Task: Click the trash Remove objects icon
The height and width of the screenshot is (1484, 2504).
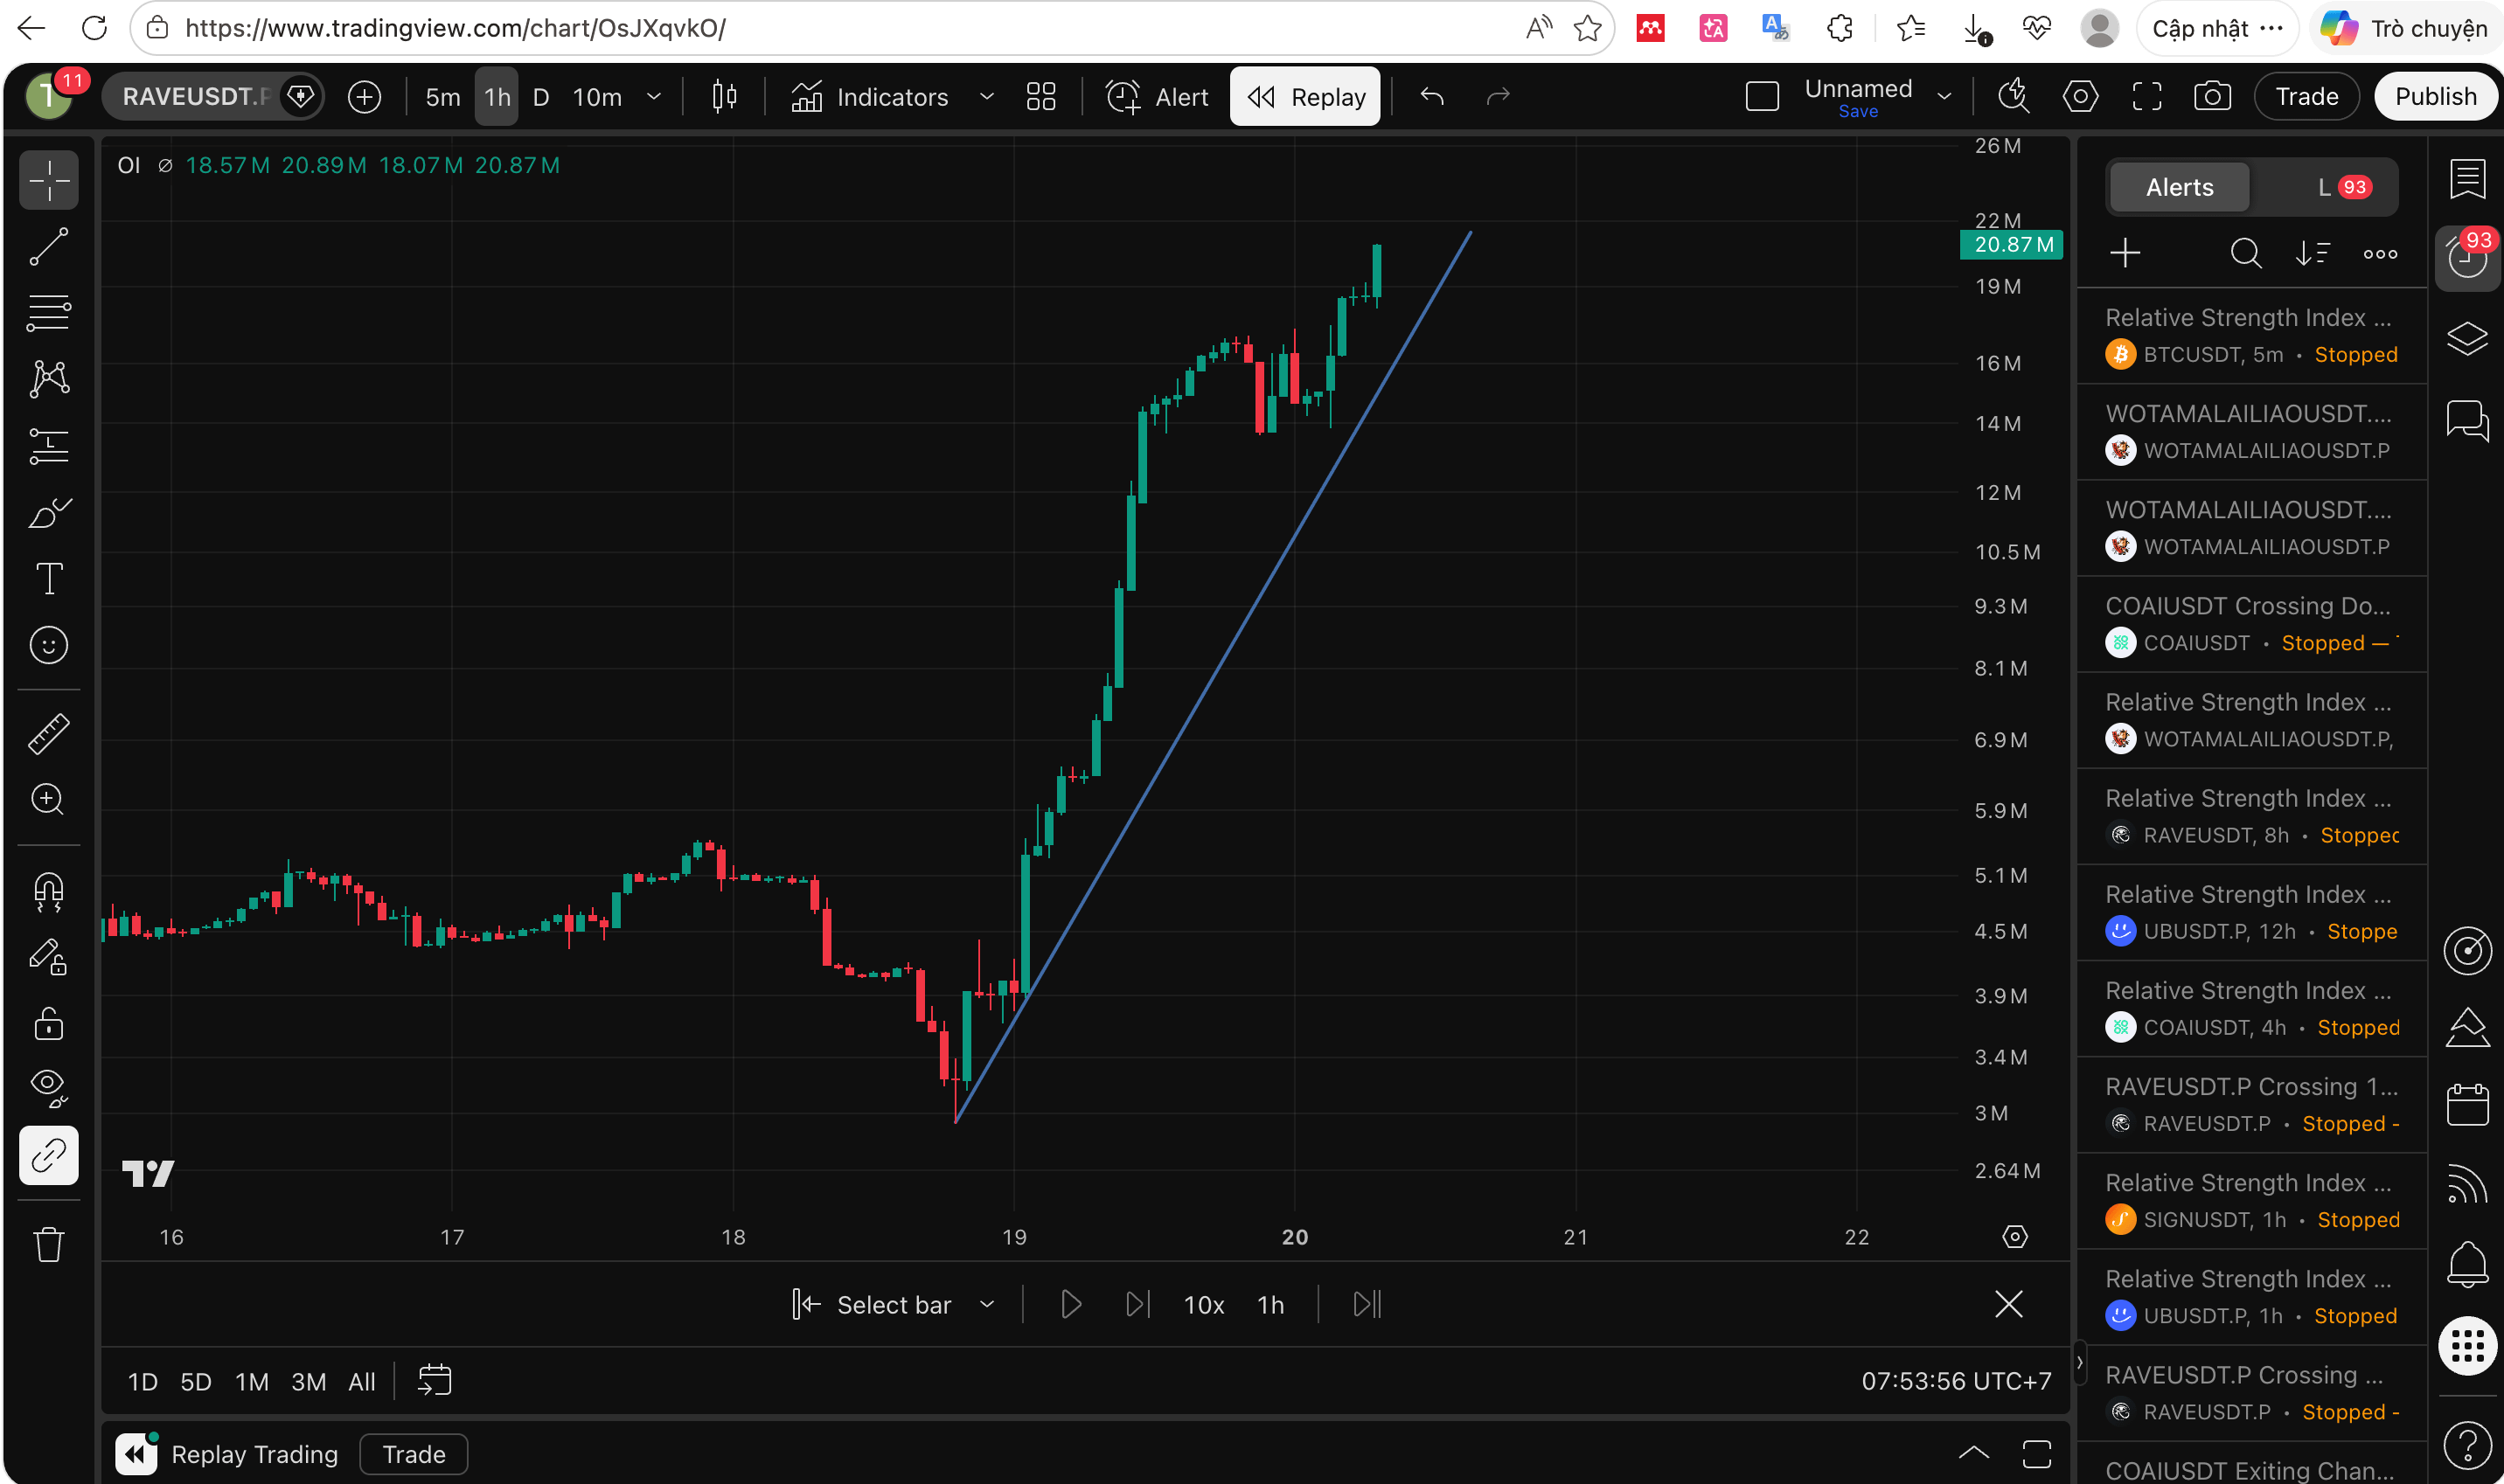Action: tap(48, 1244)
